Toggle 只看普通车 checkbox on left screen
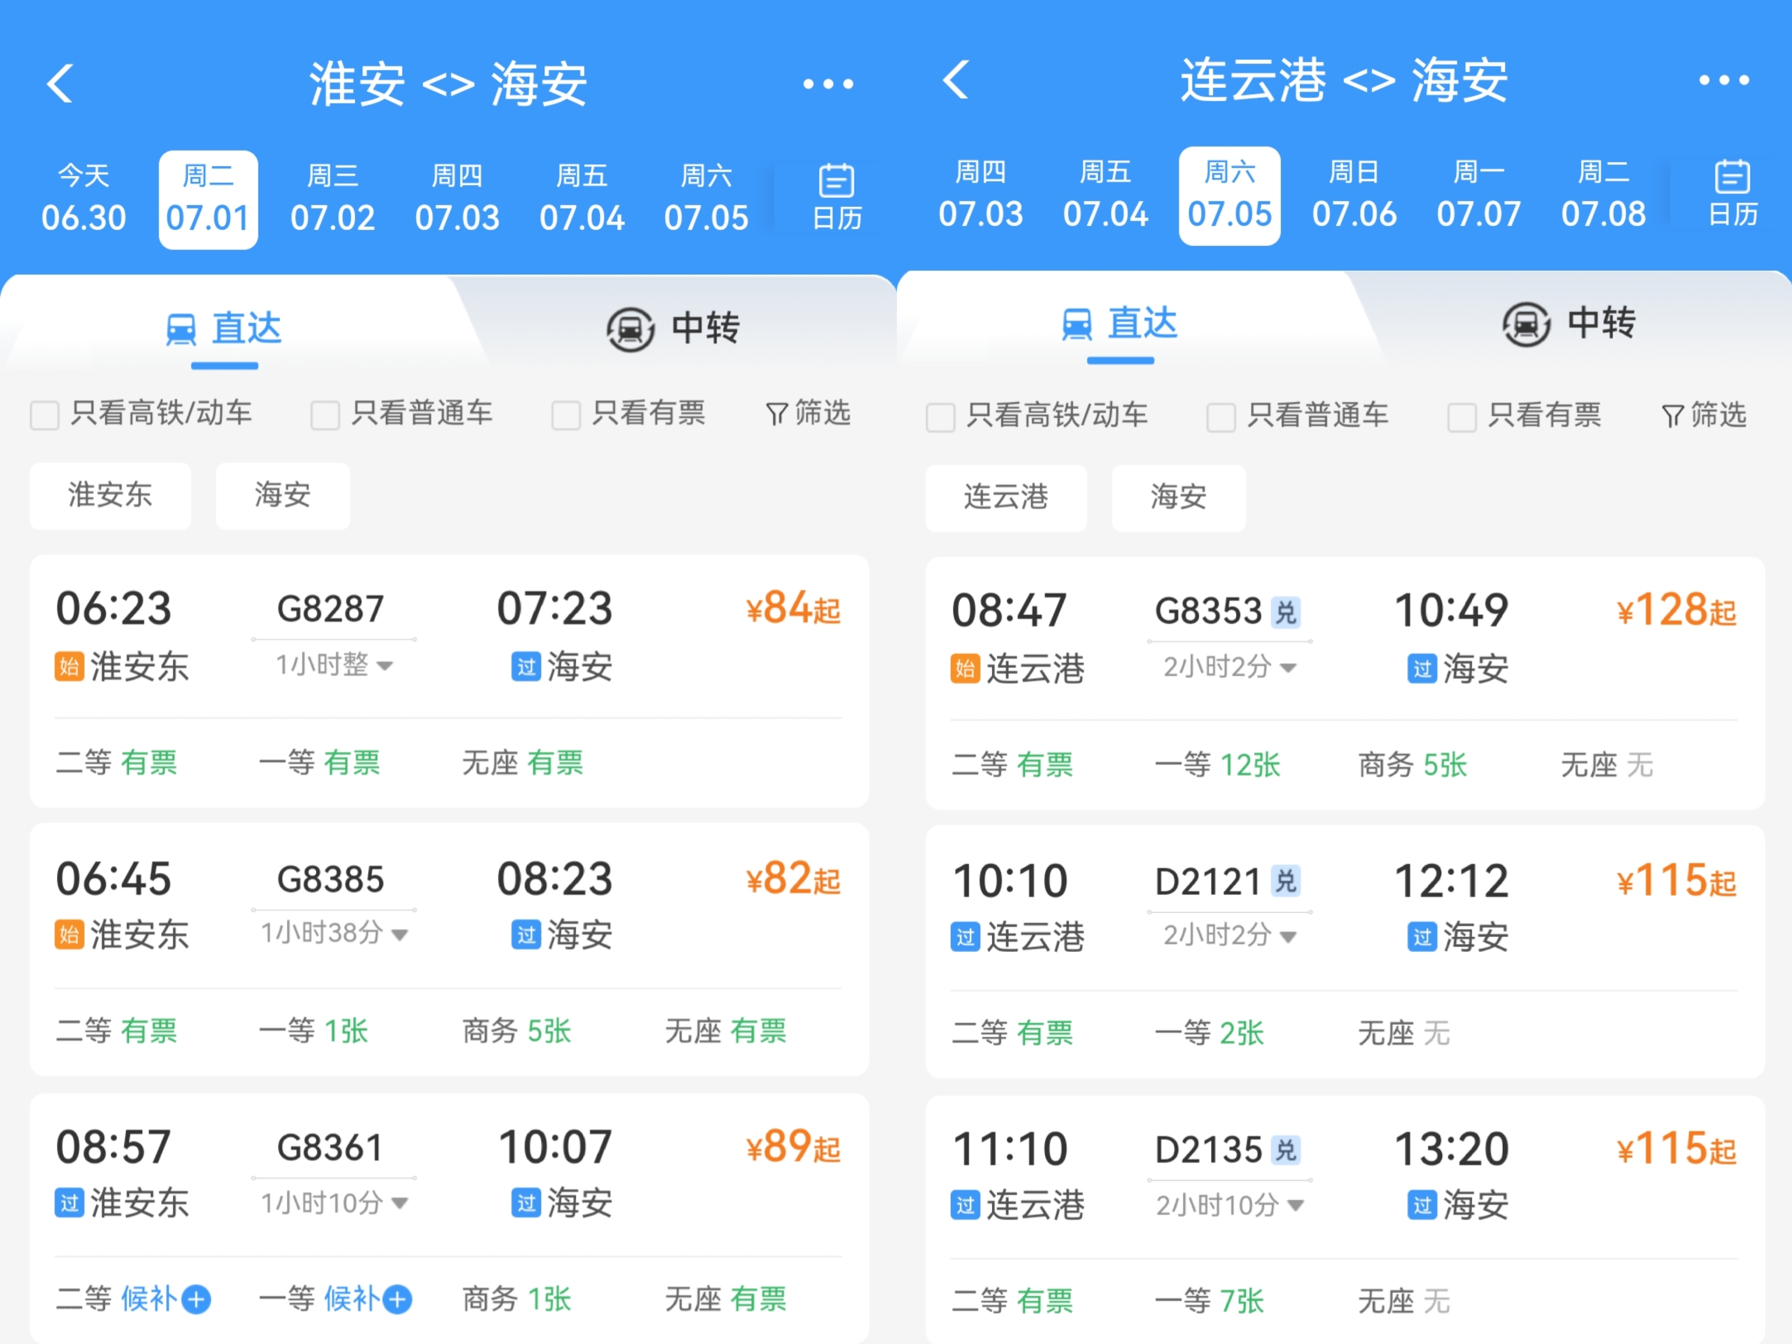 [x=325, y=415]
